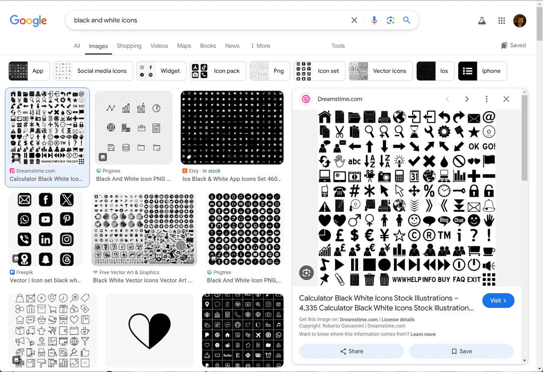This screenshot has width=543, height=372.
Task: Click the Google logo
Action: click(x=28, y=21)
